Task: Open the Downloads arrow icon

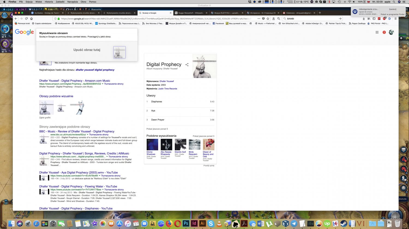Action: point(364,19)
